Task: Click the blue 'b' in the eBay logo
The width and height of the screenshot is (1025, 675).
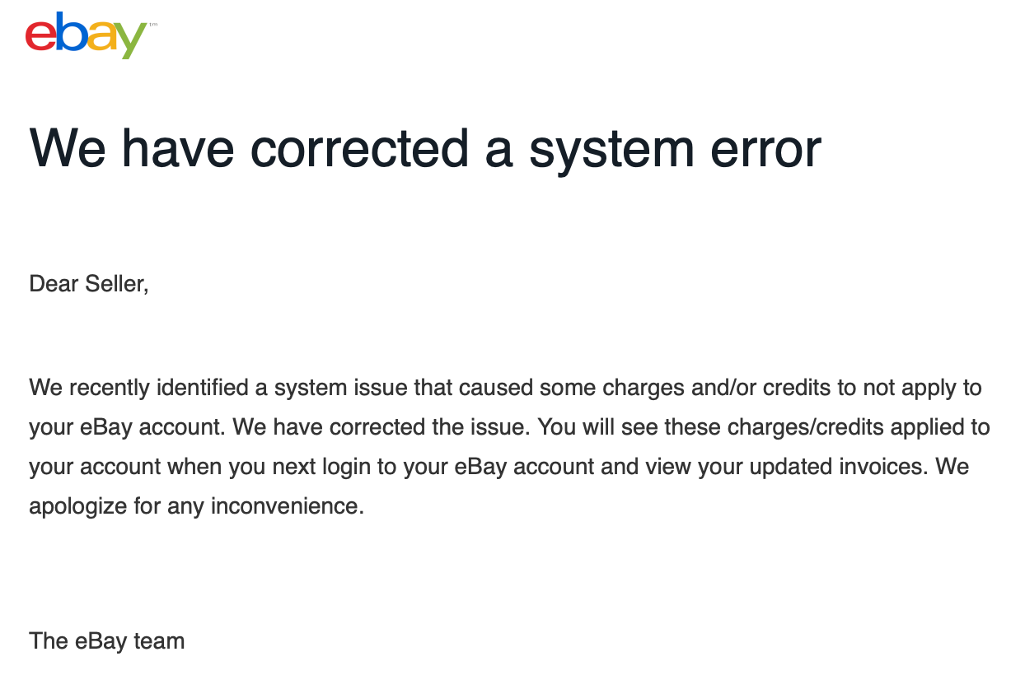Action: coord(71,31)
